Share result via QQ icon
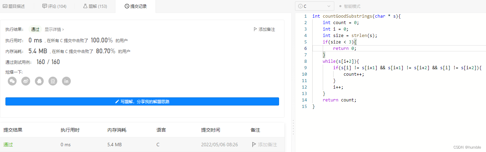This screenshot has height=152, width=486. 39,81
